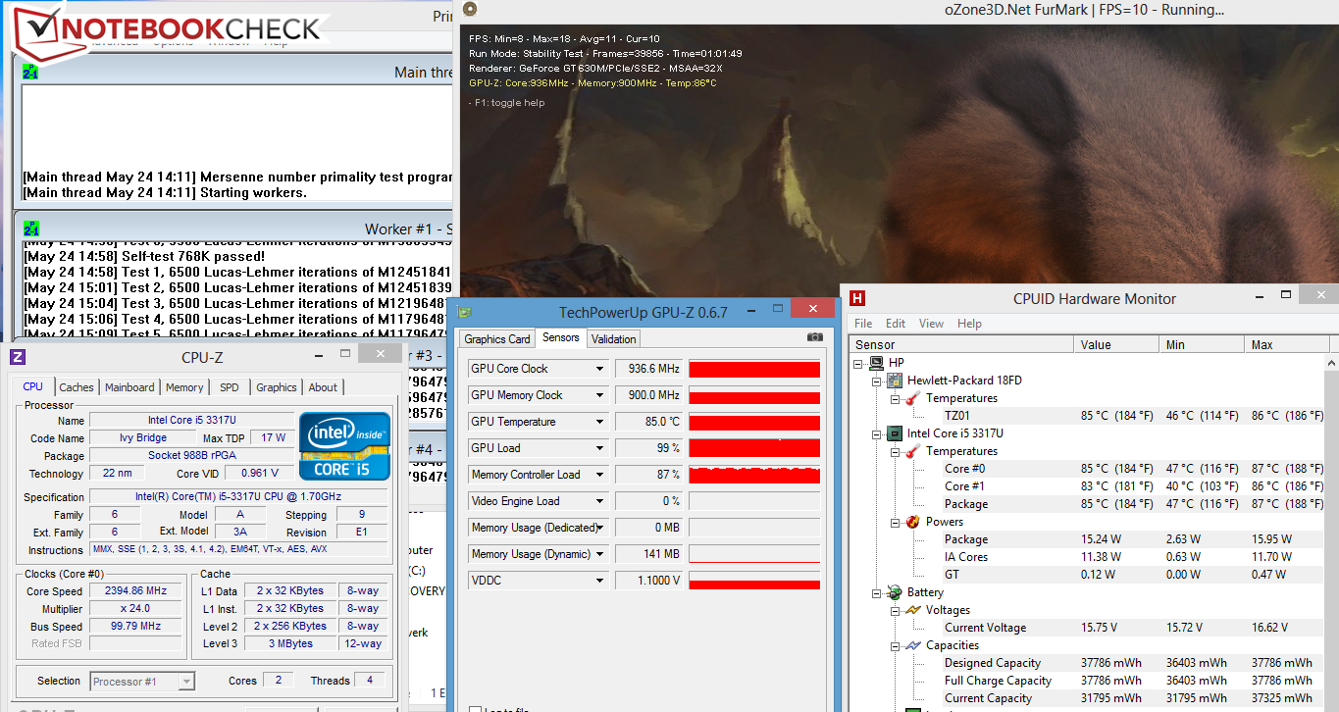Collapse the Powers tree node
The height and width of the screenshot is (712, 1339).
click(895, 522)
